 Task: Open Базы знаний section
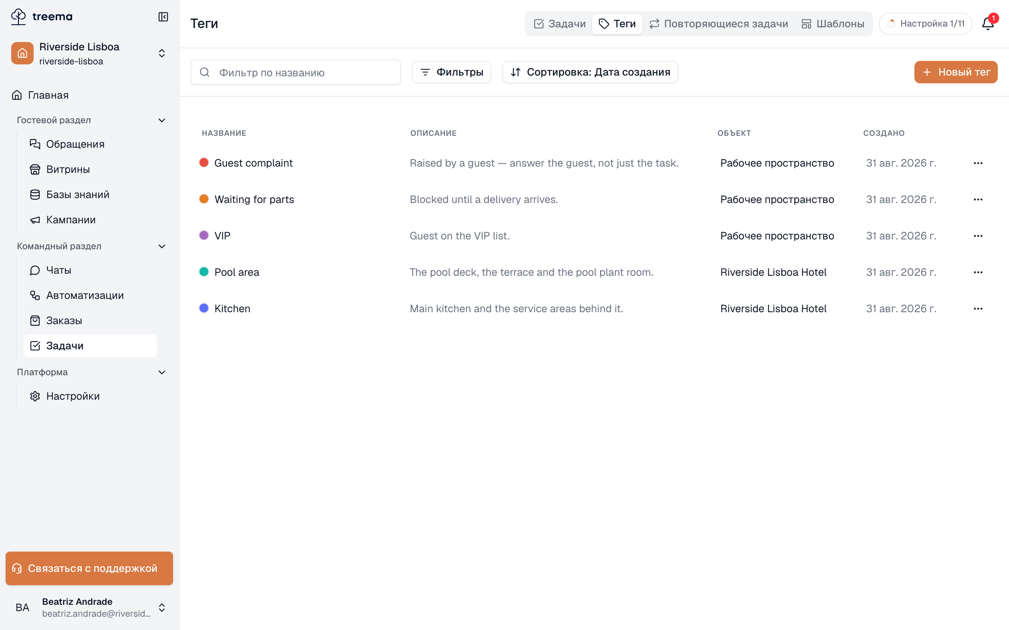[x=90, y=195]
